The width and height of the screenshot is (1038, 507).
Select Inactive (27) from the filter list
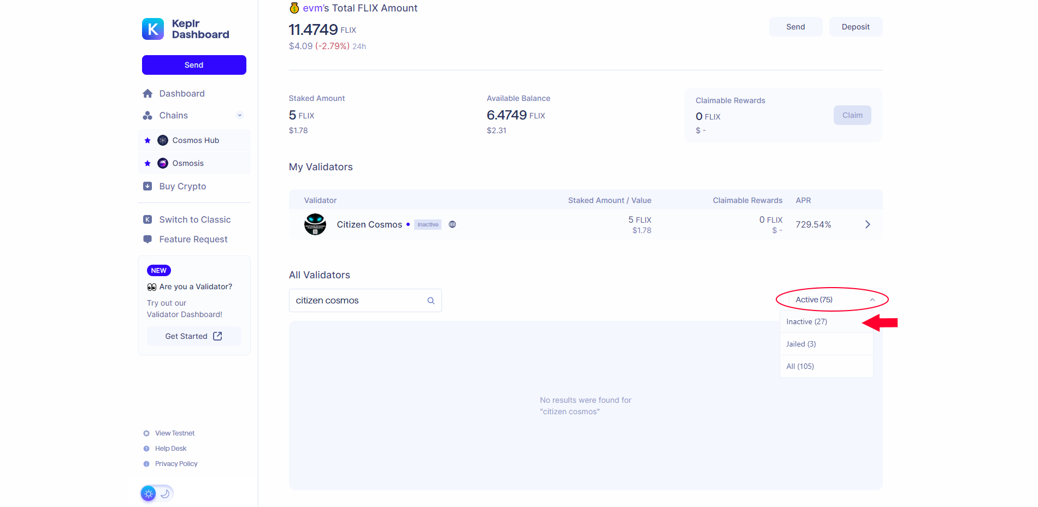[x=826, y=321]
